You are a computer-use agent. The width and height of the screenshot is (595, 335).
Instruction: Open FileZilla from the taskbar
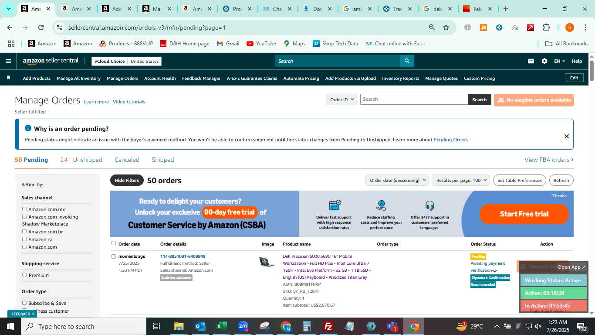tap(328, 326)
